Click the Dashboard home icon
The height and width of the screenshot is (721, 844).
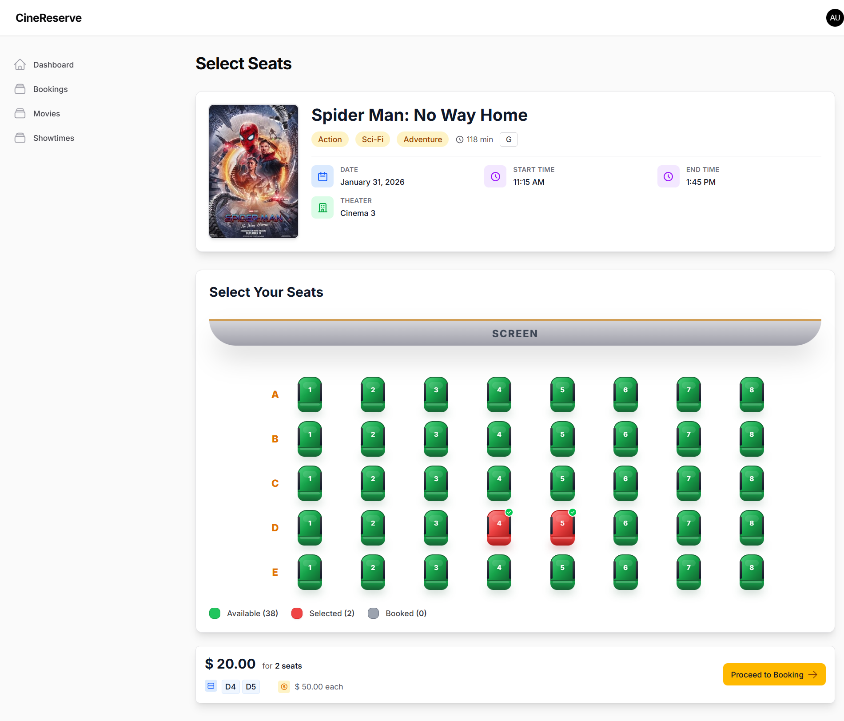click(20, 65)
